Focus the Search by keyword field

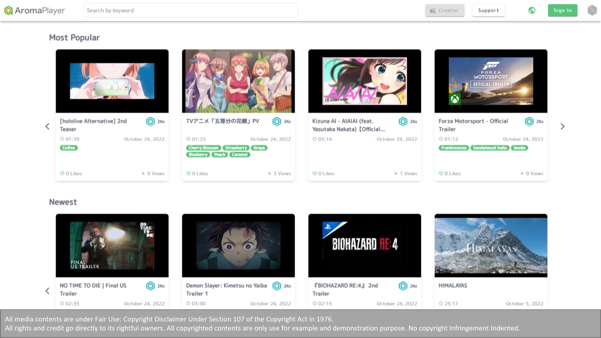(191, 11)
